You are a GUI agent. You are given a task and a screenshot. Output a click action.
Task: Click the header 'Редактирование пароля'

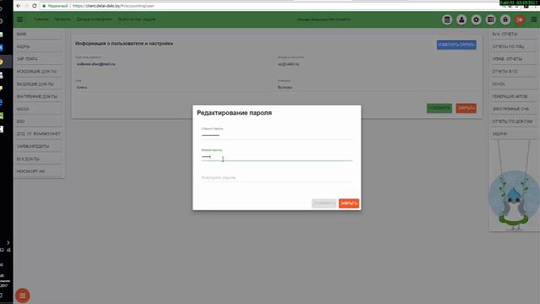click(235, 112)
